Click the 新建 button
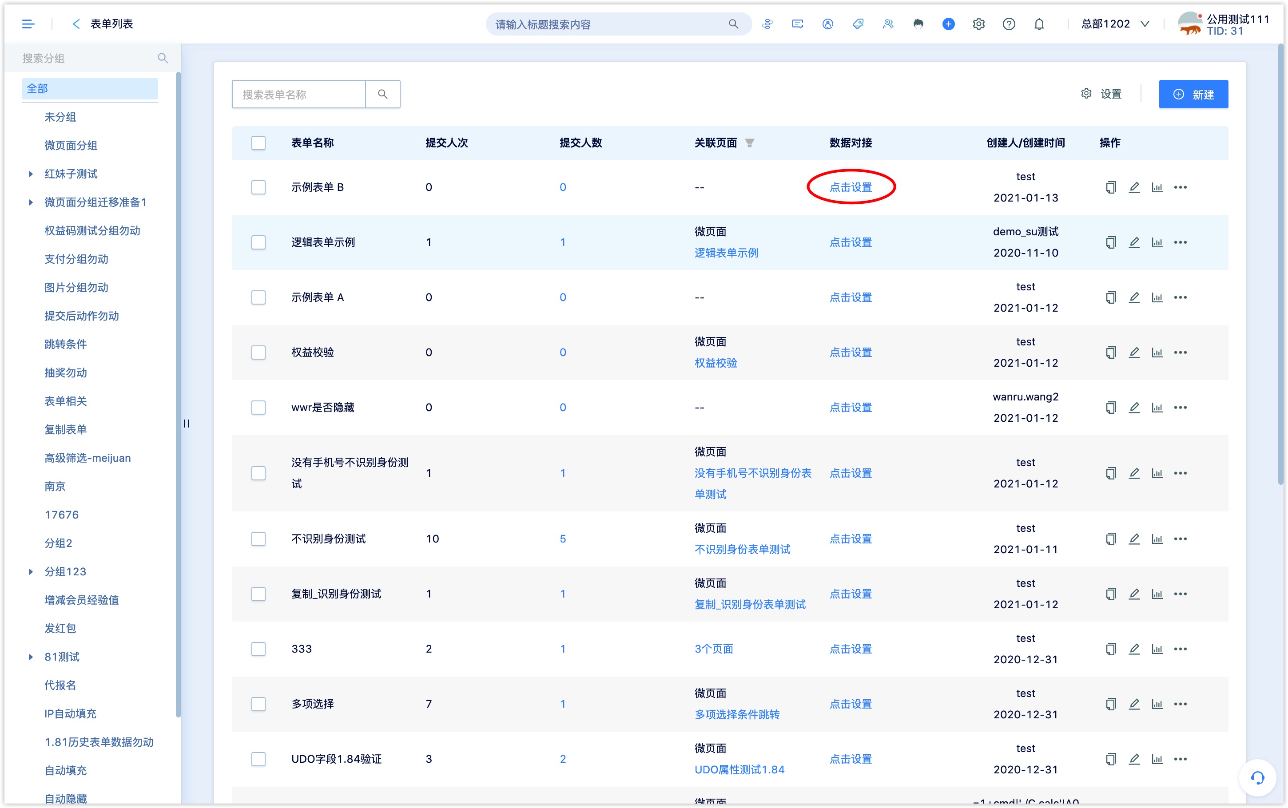 [x=1193, y=94]
